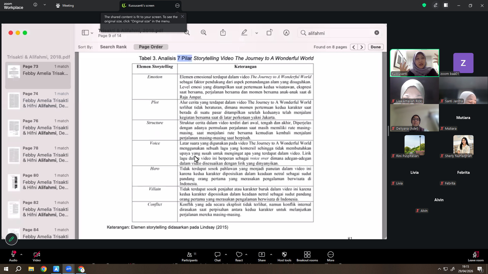The image size is (488, 274).
Task: Open File Explorer from taskbar
Action: (31, 269)
